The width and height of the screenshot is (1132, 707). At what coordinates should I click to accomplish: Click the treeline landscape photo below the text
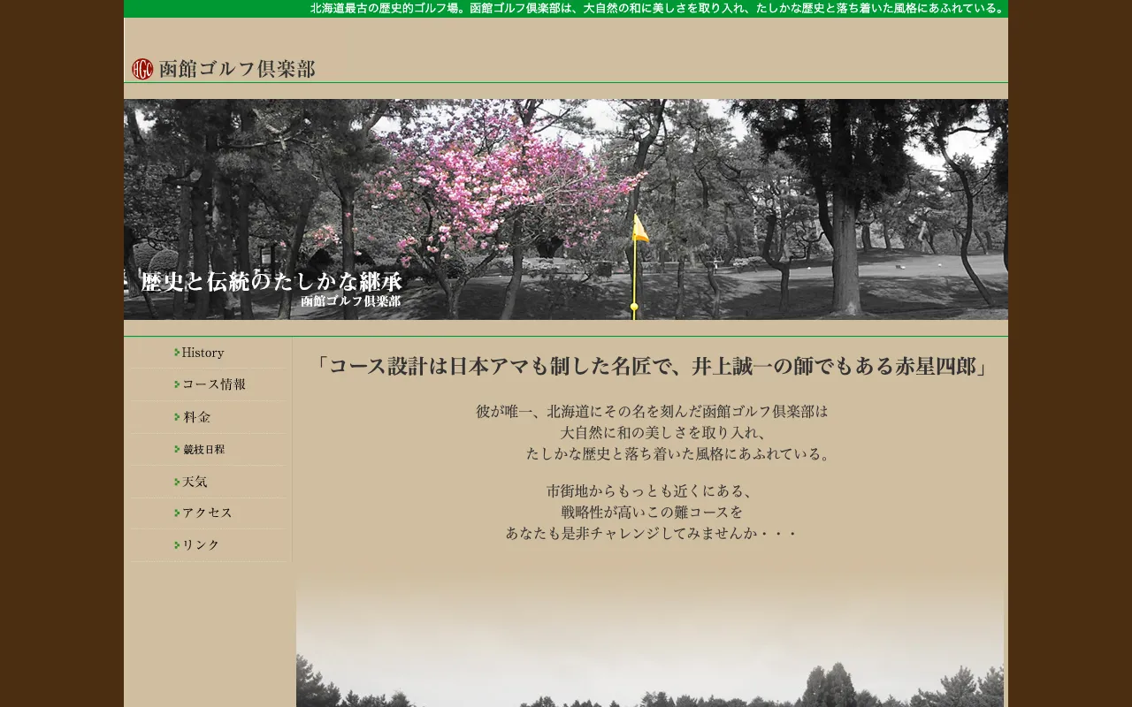click(x=650, y=636)
